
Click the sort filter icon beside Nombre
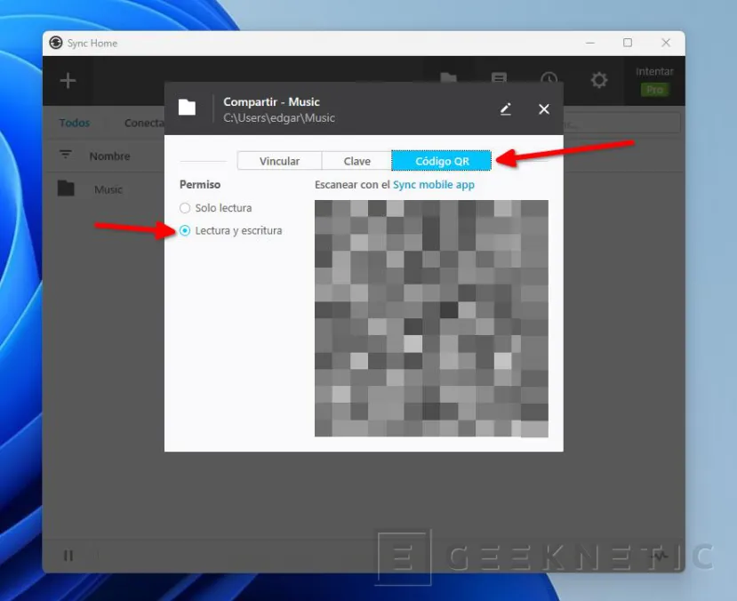[65, 154]
